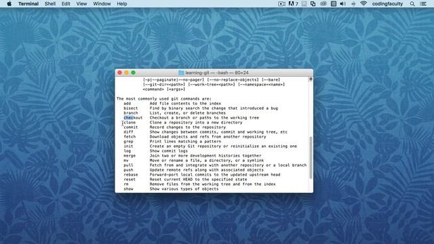
Task: Open Spotlight search magnifier
Action: 412,3
